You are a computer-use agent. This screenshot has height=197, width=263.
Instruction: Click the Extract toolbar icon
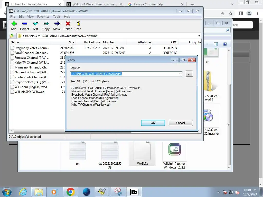click(x=24, y=26)
